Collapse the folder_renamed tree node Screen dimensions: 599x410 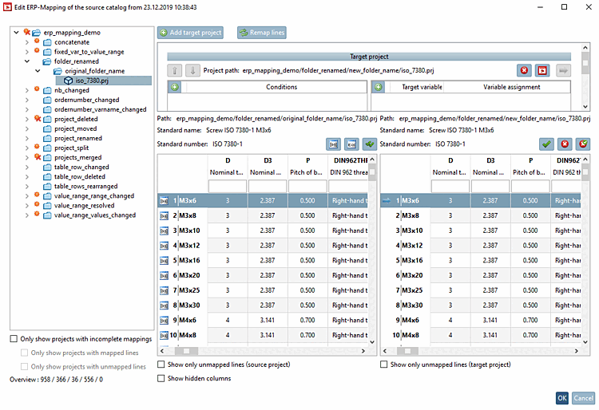[x=27, y=61]
